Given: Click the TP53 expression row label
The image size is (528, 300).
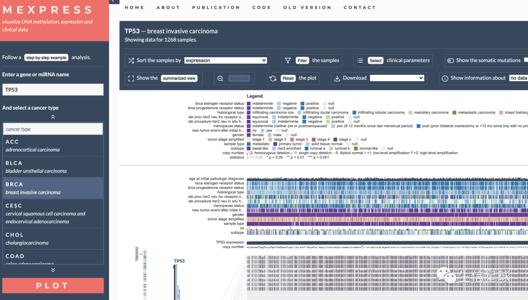Looking at the screenshot, I should [230, 242].
